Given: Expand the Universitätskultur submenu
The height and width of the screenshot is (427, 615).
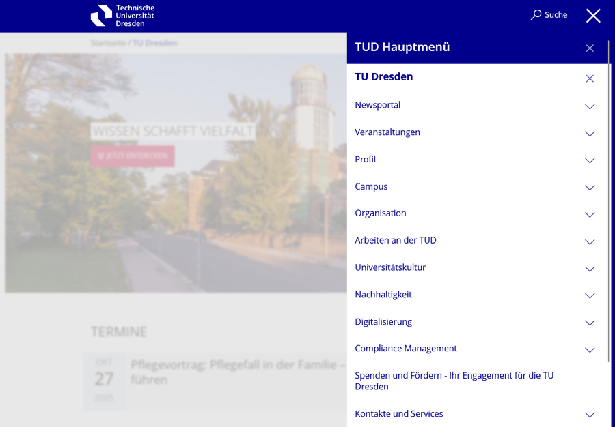Looking at the screenshot, I should 590,269.
